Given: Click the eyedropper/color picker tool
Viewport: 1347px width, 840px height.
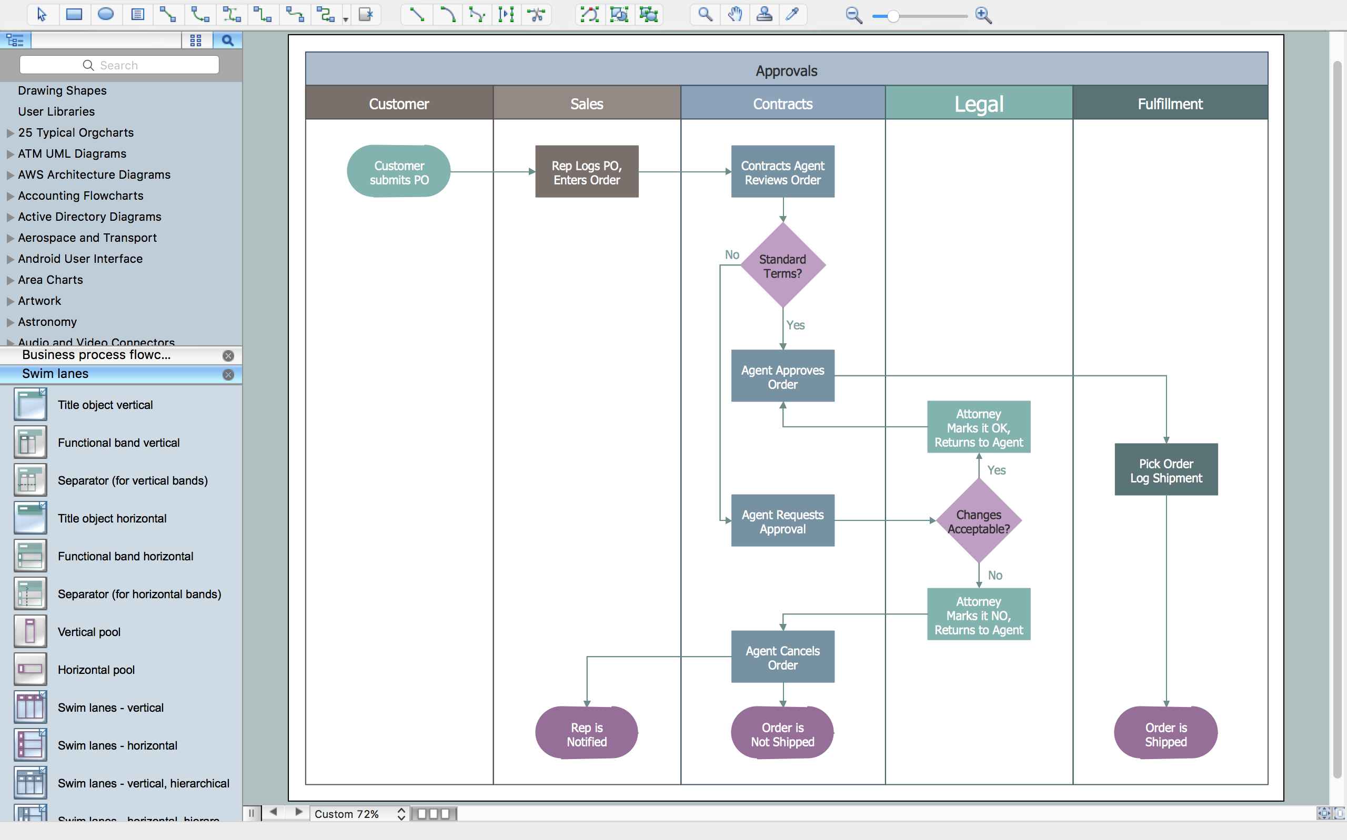Looking at the screenshot, I should [795, 15].
